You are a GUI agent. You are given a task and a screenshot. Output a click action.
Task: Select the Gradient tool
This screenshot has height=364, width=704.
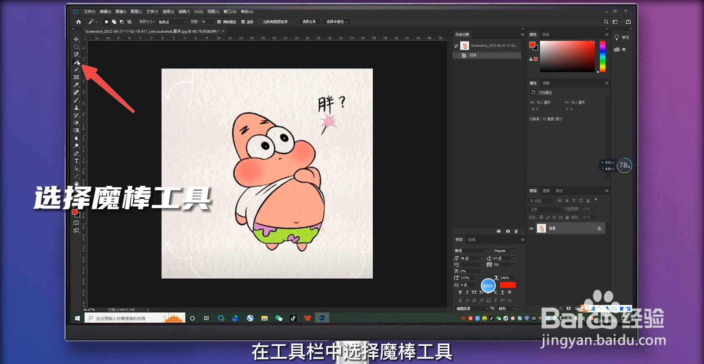coord(76,131)
